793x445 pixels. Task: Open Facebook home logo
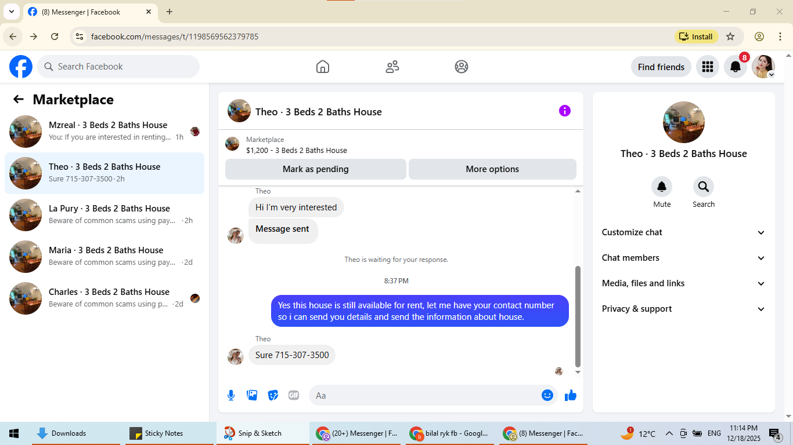21,67
